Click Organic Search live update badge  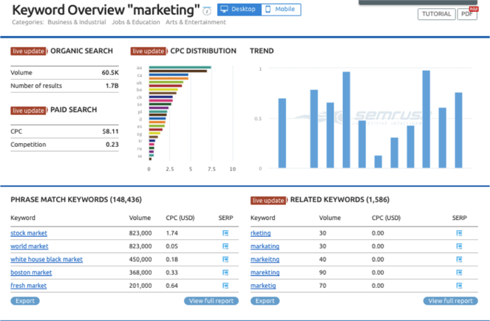pyautogui.click(x=28, y=51)
